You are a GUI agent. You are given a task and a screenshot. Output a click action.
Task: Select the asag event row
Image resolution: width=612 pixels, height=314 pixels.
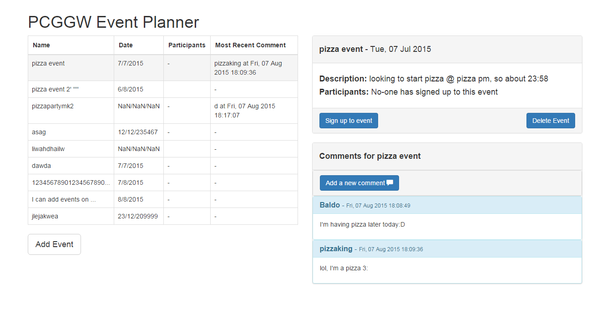[39, 132]
